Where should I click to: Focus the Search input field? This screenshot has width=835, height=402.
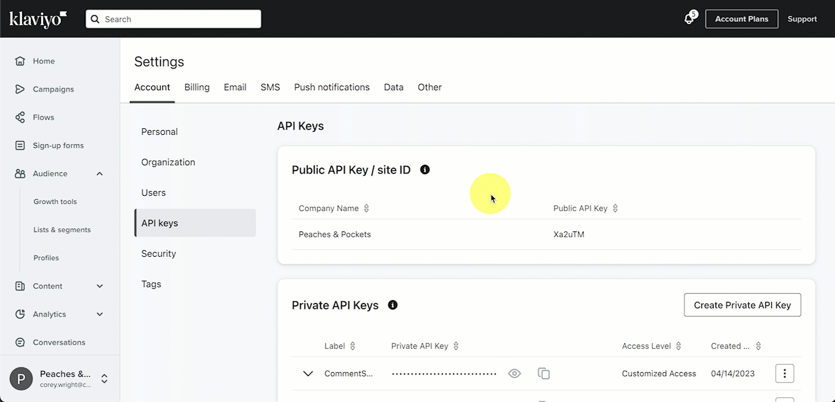[173, 19]
